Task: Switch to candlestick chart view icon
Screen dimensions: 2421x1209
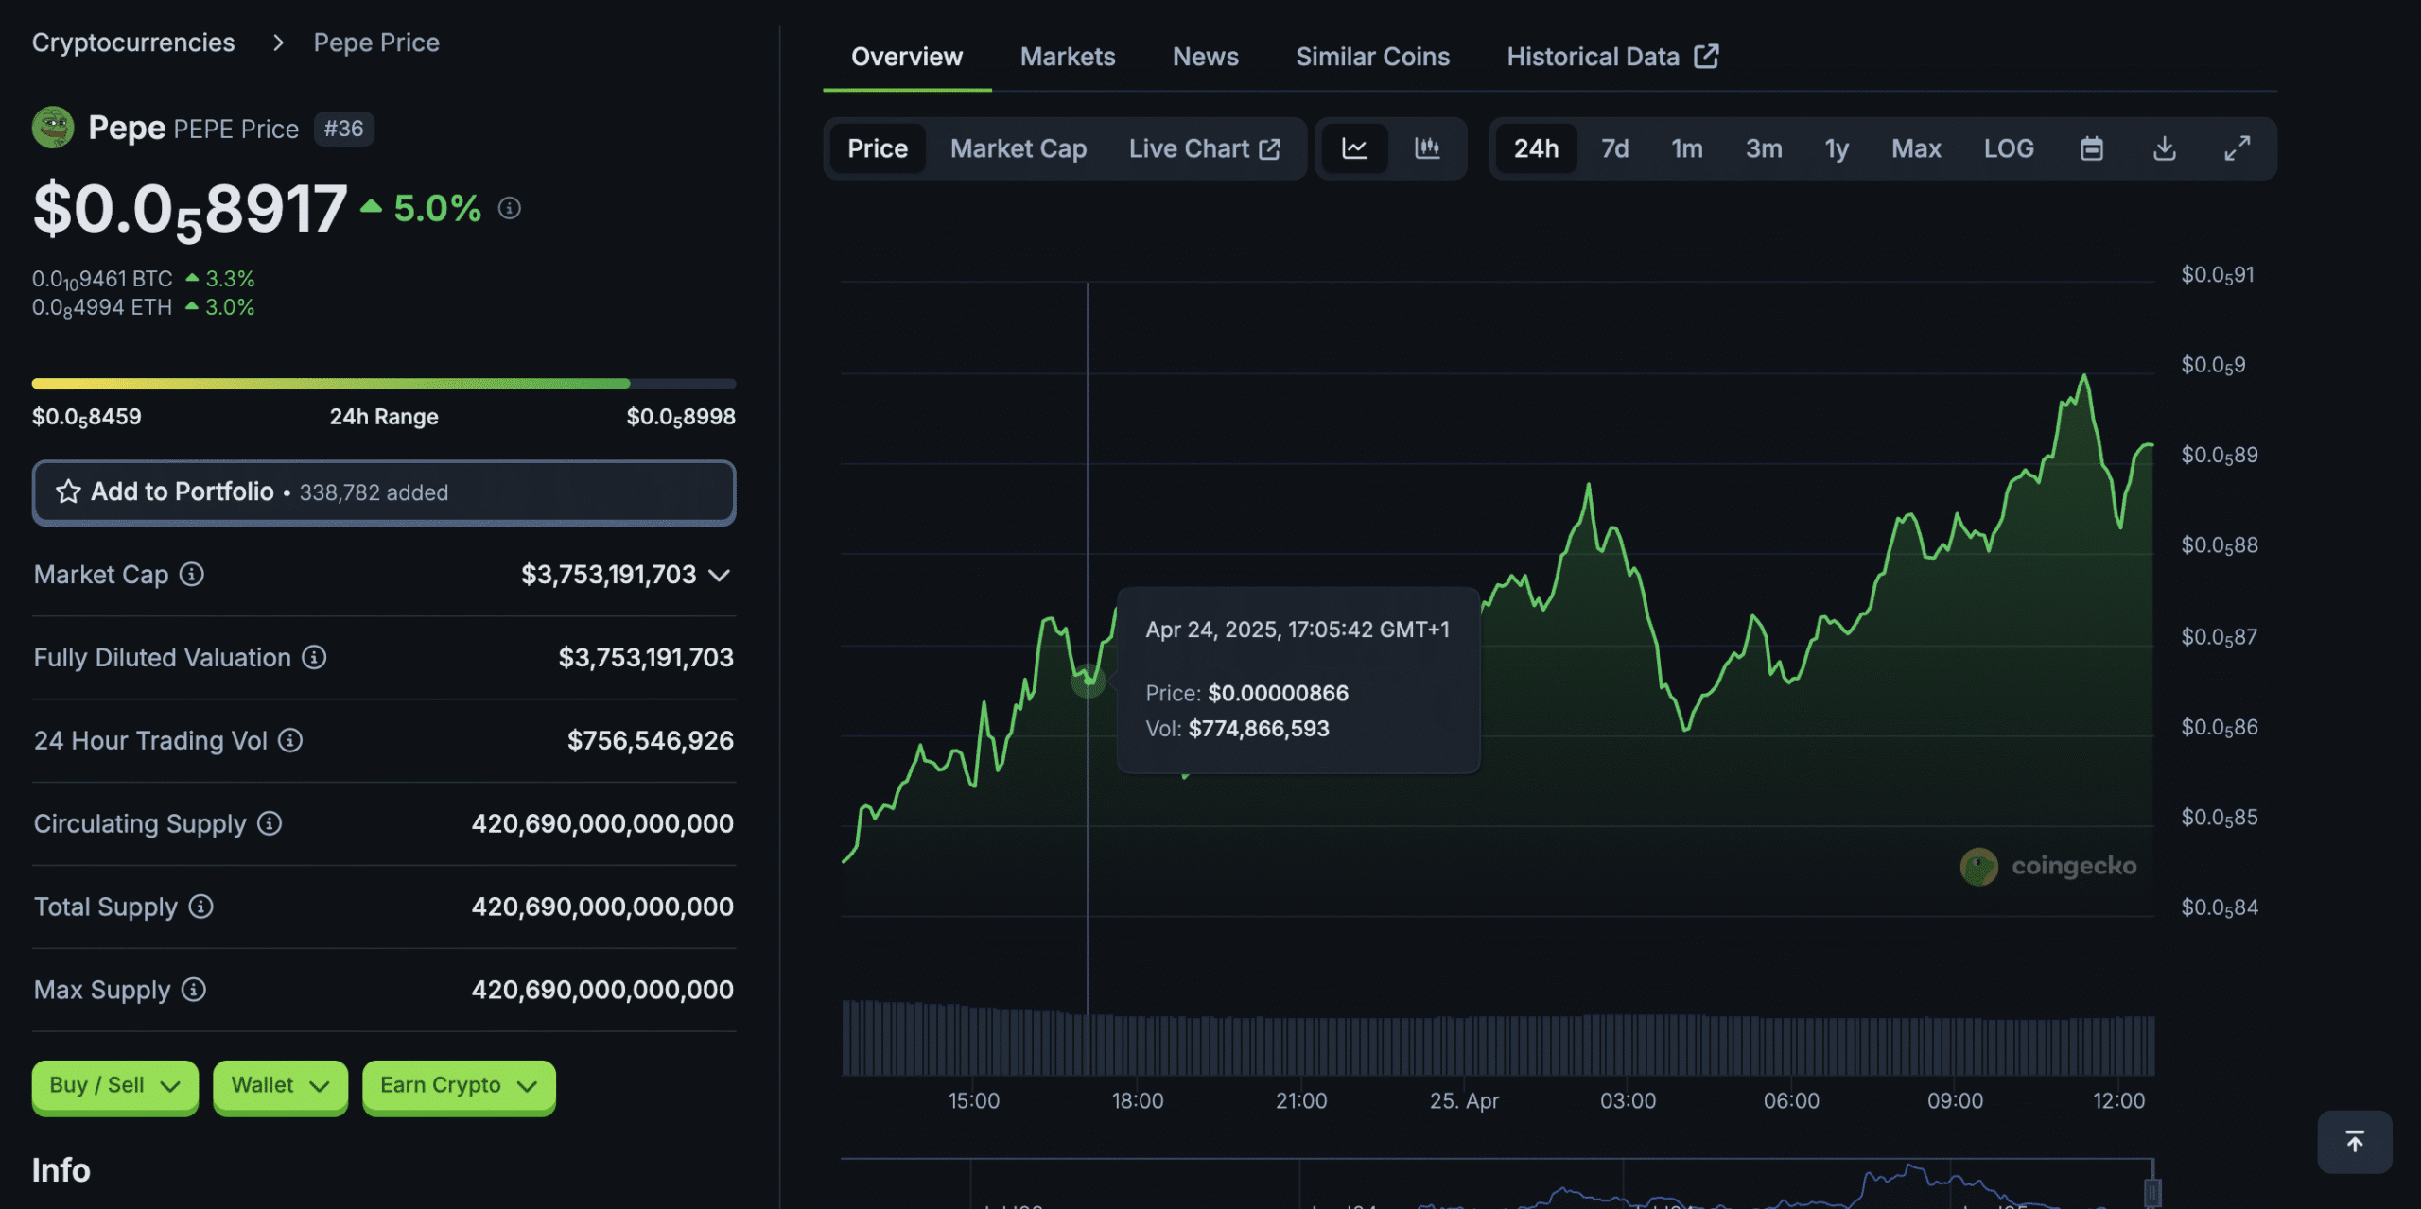Action: pyautogui.click(x=1427, y=148)
